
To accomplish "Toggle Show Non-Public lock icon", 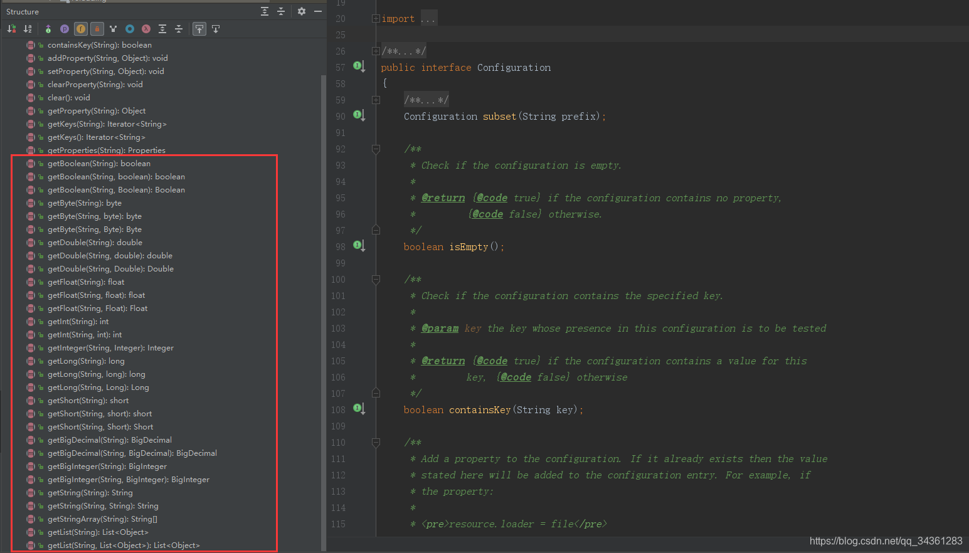I will point(97,29).
